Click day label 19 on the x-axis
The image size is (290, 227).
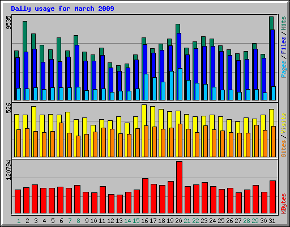(170, 221)
